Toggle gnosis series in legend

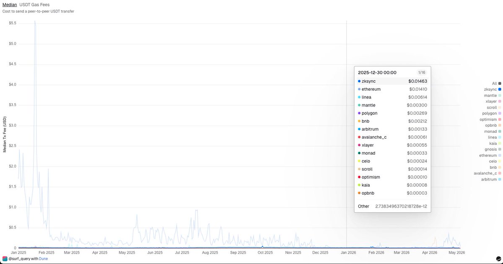pyautogui.click(x=493, y=149)
